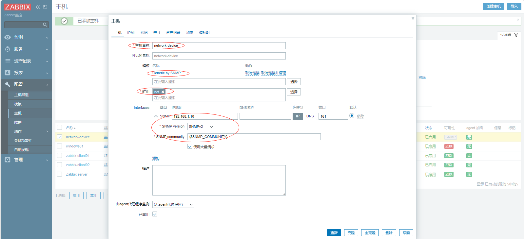Select the default interface radio button

tap(352, 116)
